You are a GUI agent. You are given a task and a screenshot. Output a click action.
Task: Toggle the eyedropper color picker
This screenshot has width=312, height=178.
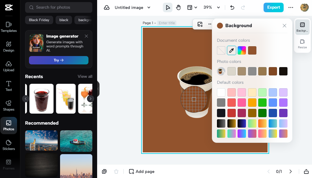pyautogui.click(x=231, y=50)
